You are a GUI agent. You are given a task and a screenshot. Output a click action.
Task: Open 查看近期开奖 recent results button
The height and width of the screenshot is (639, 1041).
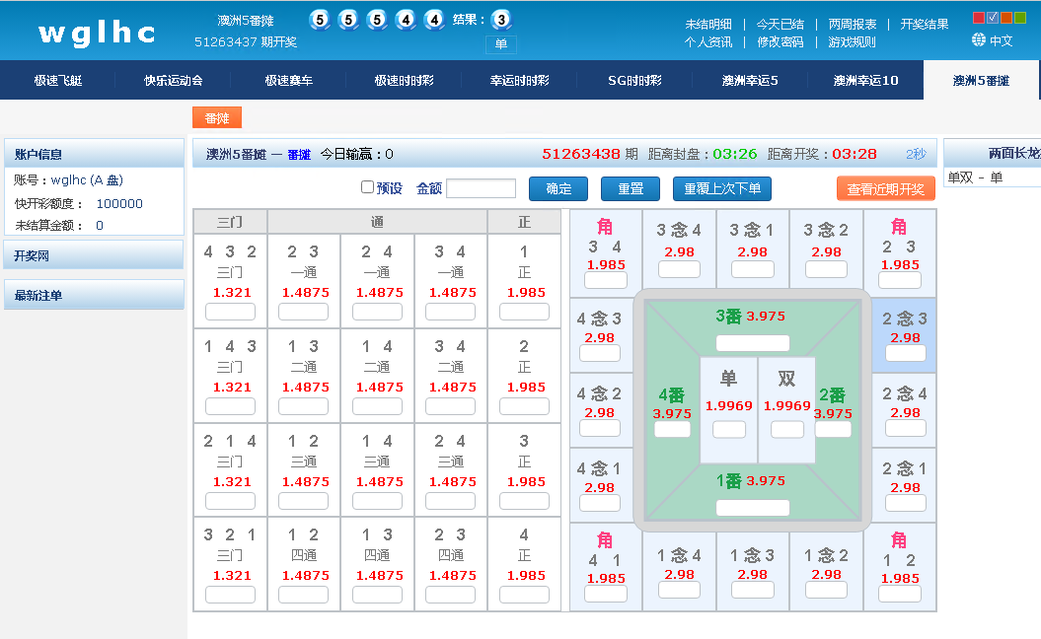[885, 188]
